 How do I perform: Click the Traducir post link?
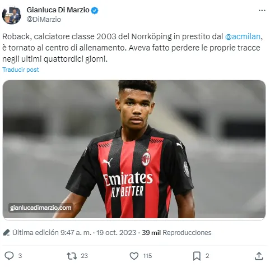tap(21, 70)
